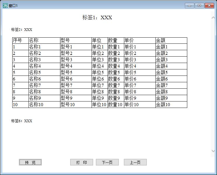This screenshot has width=217, height=175.
Task: Select the cell 金额6
Action: (171, 79)
